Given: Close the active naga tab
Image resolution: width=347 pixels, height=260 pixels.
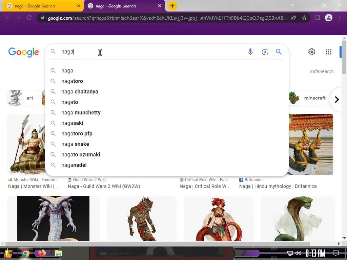Looking at the screenshot, I should pos(160,6).
